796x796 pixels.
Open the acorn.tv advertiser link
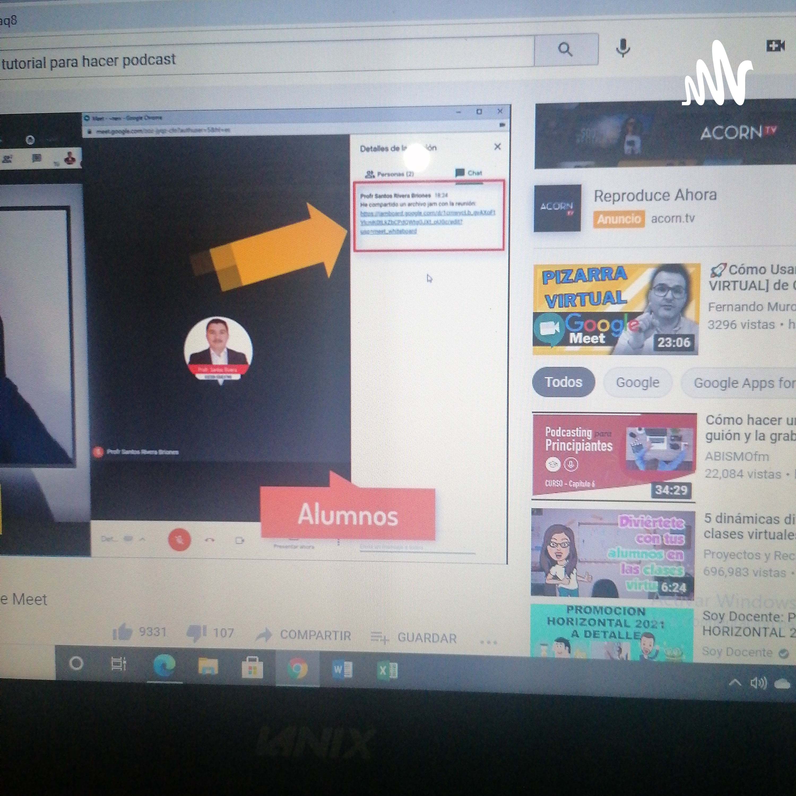point(673,218)
